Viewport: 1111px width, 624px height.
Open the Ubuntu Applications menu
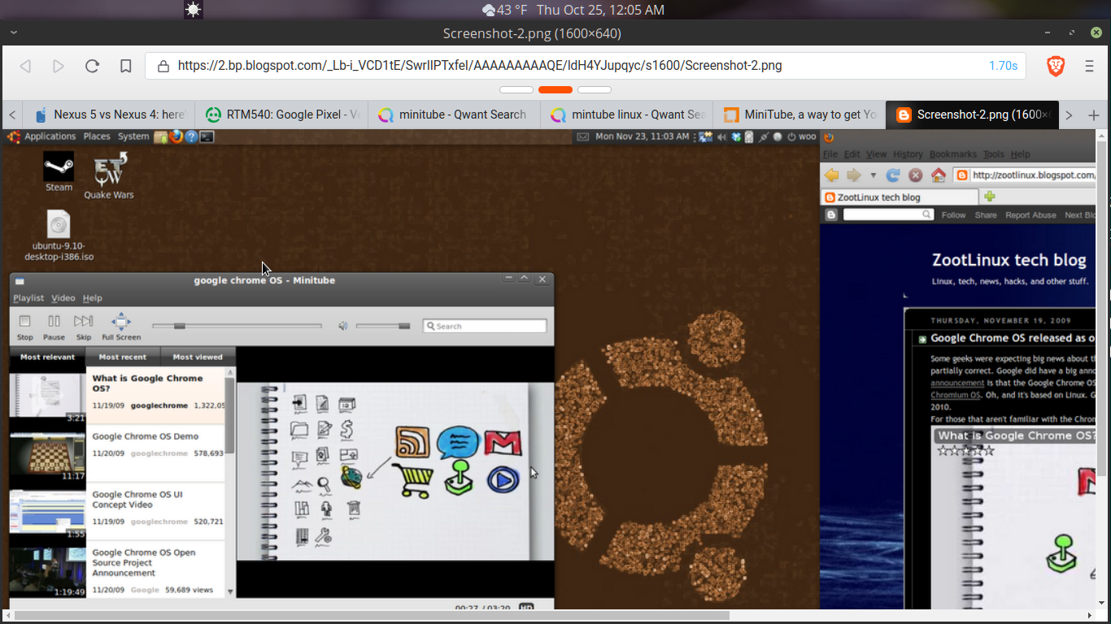coord(50,136)
